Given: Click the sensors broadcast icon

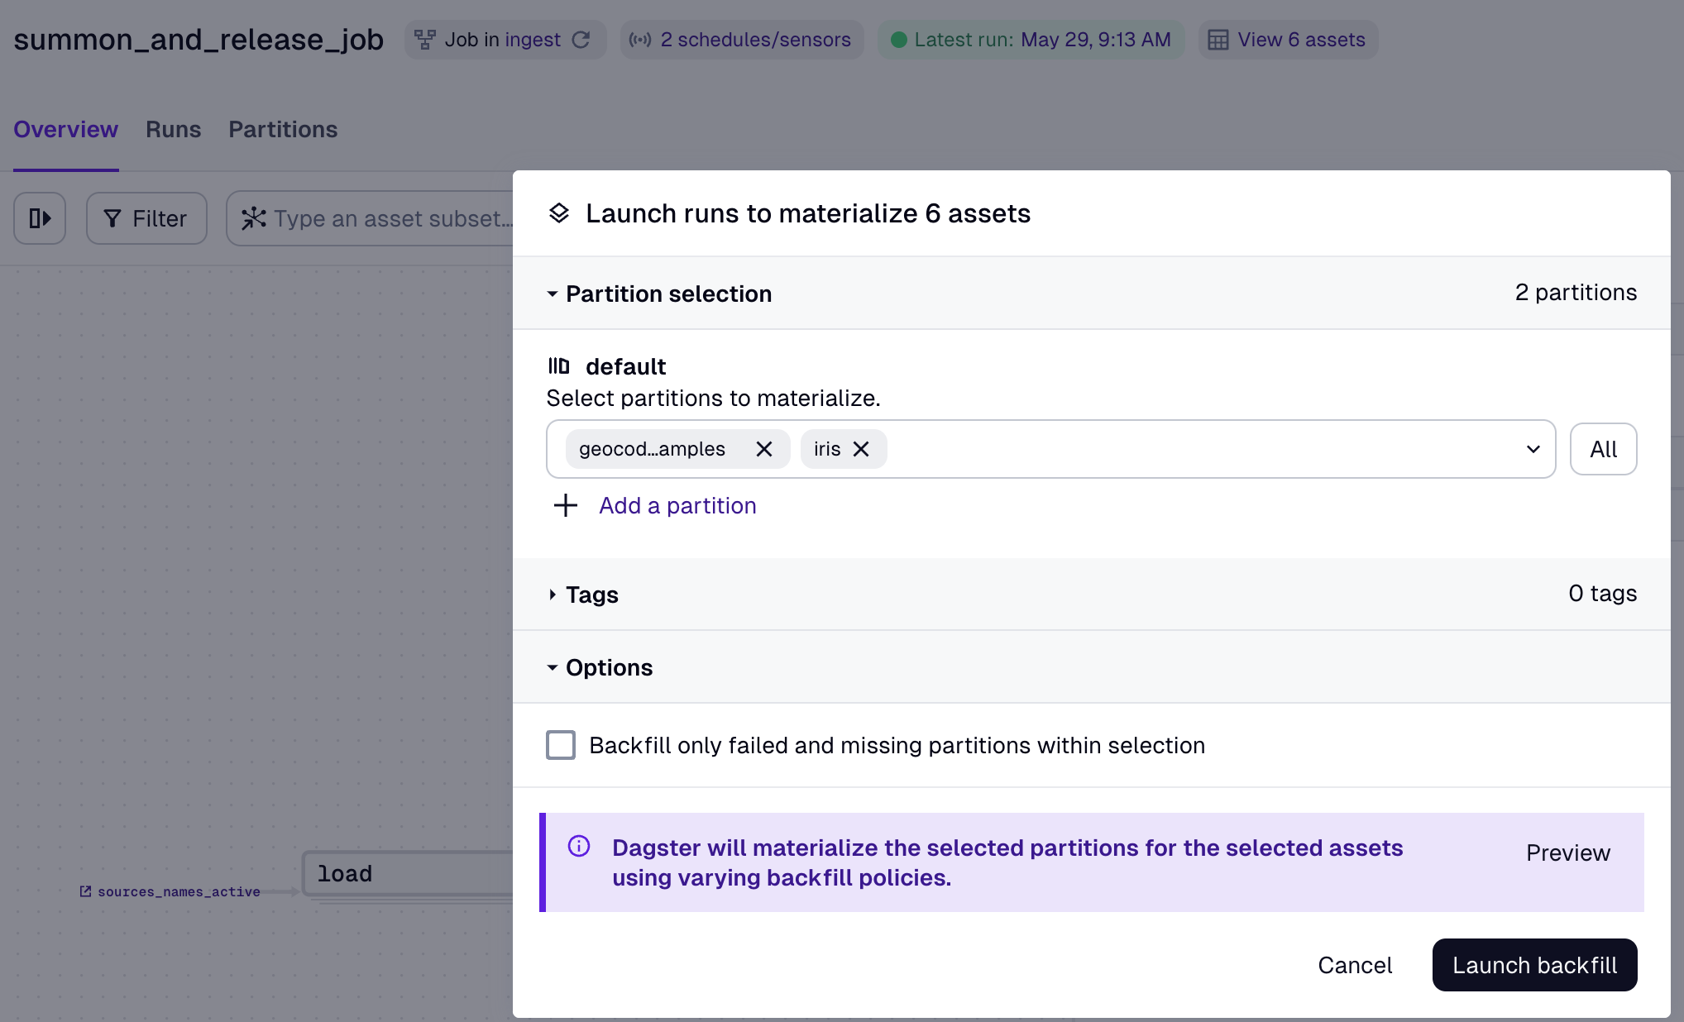Looking at the screenshot, I should click(x=640, y=40).
